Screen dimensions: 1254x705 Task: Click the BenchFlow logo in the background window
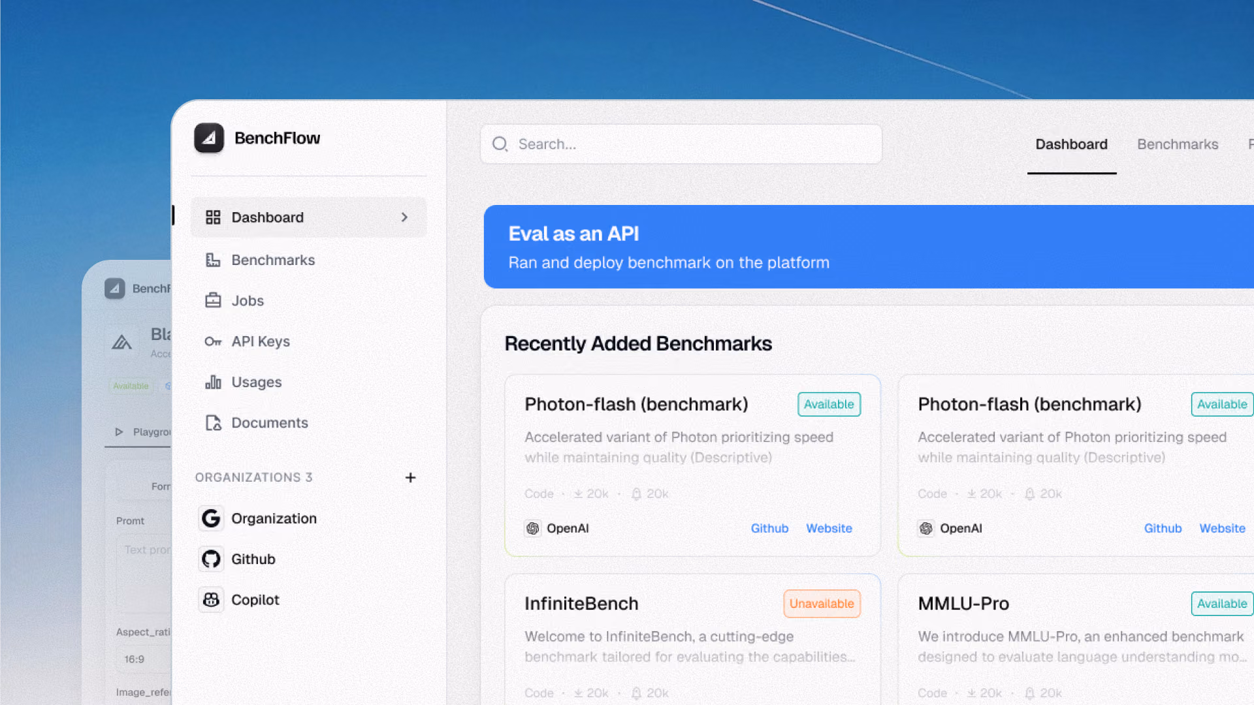pyautogui.click(x=115, y=289)
